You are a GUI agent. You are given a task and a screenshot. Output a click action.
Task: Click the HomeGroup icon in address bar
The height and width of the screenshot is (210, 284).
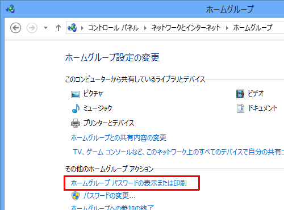coord(72,28)
